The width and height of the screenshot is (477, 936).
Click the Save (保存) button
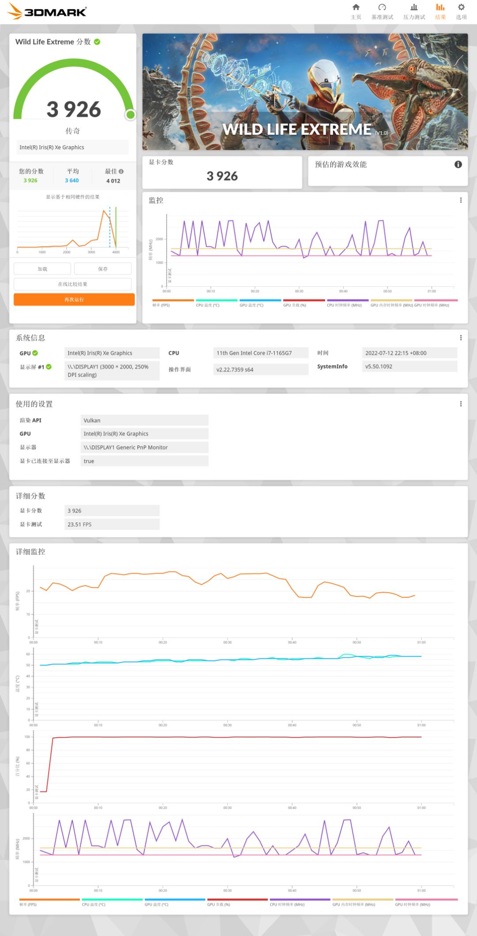pyautogui.click(x=102, y=269)
